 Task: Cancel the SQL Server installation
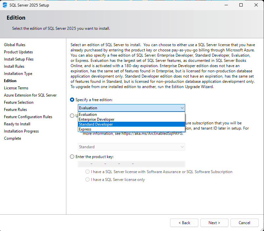click(x=244, y=223)
